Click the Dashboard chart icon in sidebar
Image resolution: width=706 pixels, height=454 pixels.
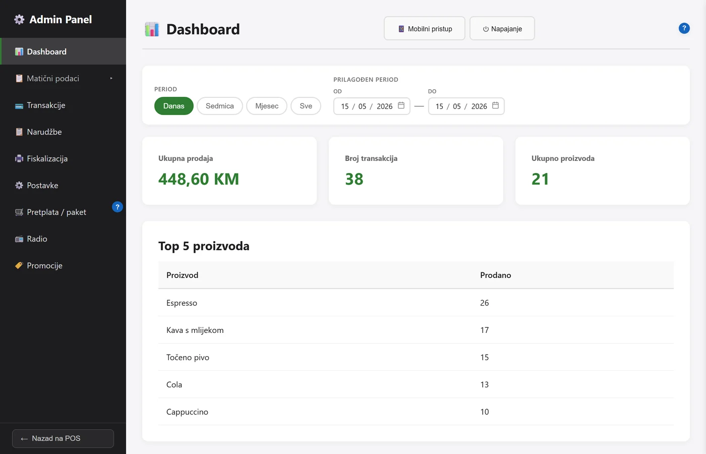point(19,51)
